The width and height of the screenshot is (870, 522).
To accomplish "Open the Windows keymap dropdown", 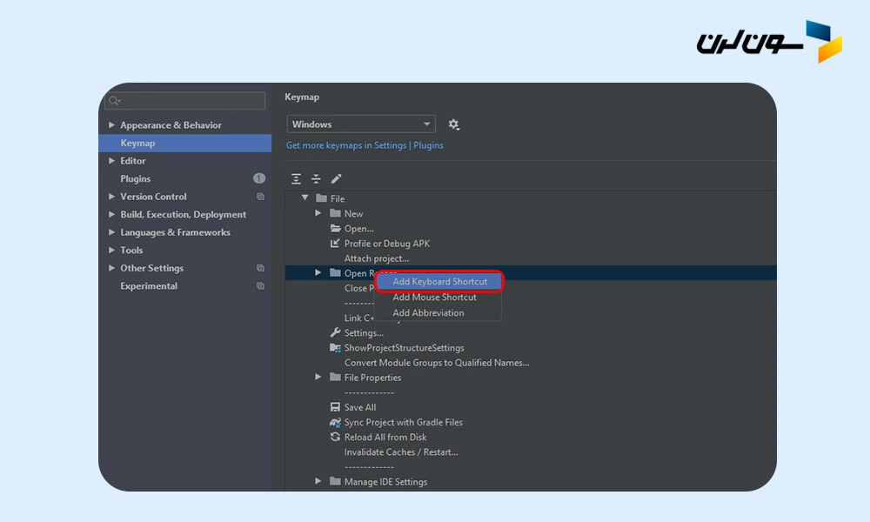I will tap(361, 124).
